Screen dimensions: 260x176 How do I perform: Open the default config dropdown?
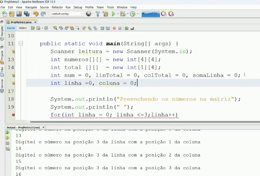tap(67, 14)
